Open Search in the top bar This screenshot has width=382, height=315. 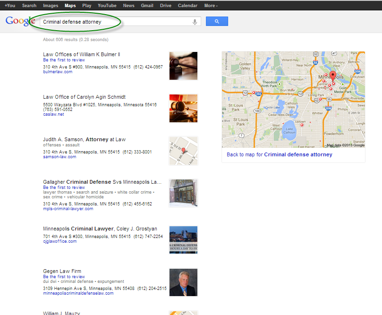point(29,5)
